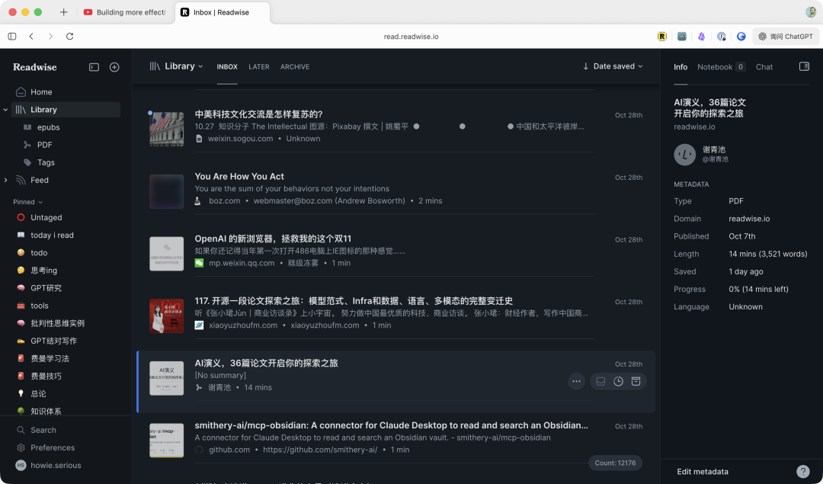Switch to the Building more effective browser tab

click(124, 12)
